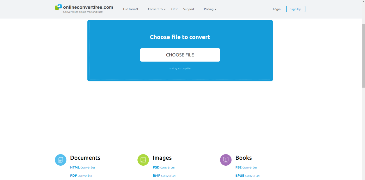Click the Documents heading
This screenshot has height=180, width=365.
coord(85,158)
